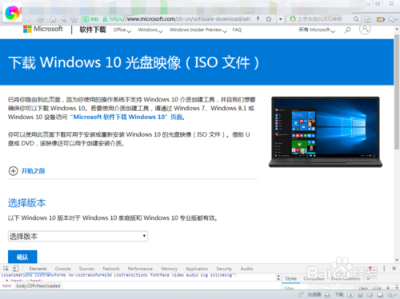Open the FAQ link
The image size is (400, 299).
pos(237,30)
